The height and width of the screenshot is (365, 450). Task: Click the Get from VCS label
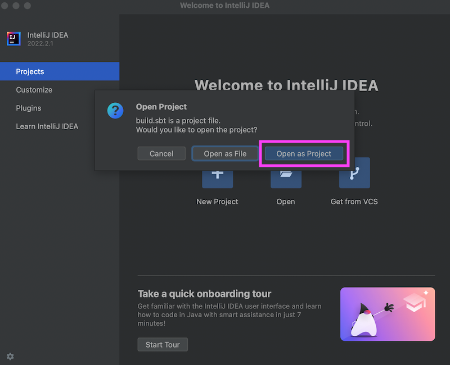pos(354,202)
